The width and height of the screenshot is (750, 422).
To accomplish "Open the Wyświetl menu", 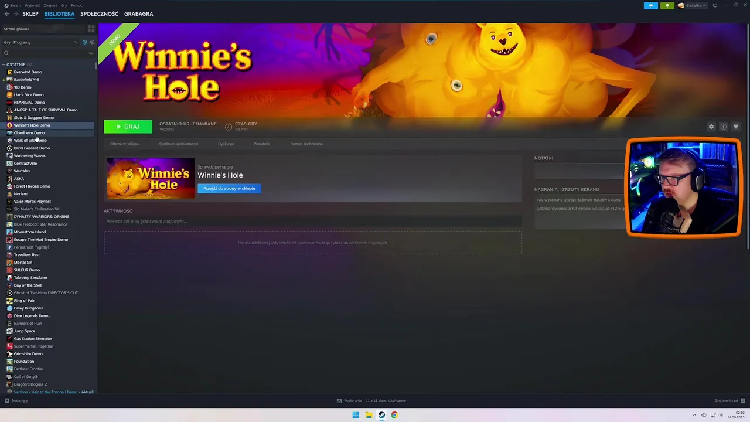I will [x=32, y=5].
